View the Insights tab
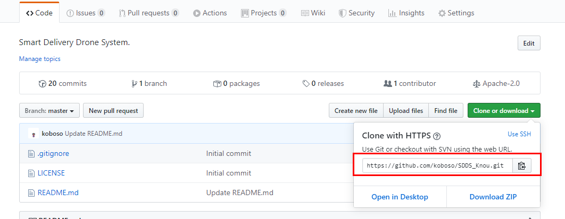Viewport: 565px width, 219px height. 408,13
